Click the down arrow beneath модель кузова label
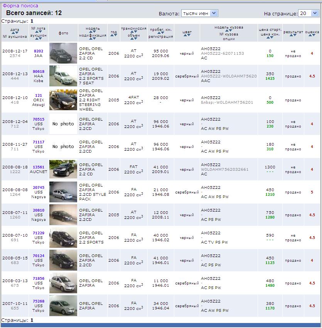 231,31
